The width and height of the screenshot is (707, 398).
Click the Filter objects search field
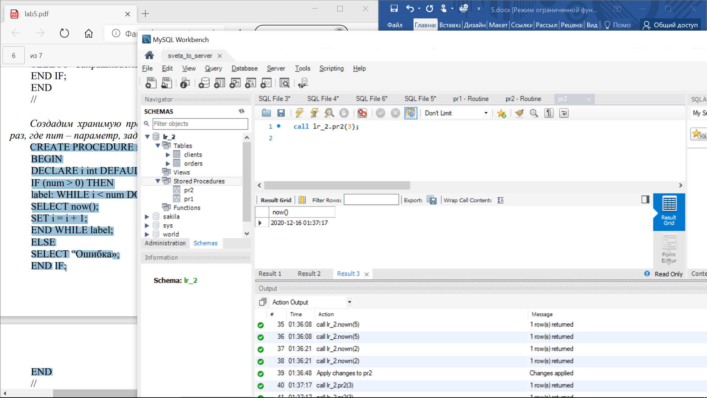(x=200, y=124)
